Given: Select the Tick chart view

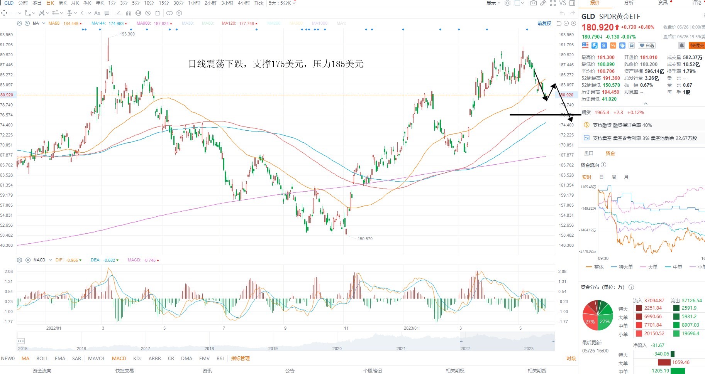Looking at the screenshot, I should tap(259, 3).
